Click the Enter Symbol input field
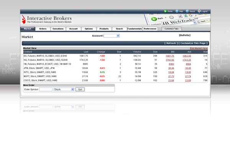Viewport: 230px width, 153px height. [46, 89]
